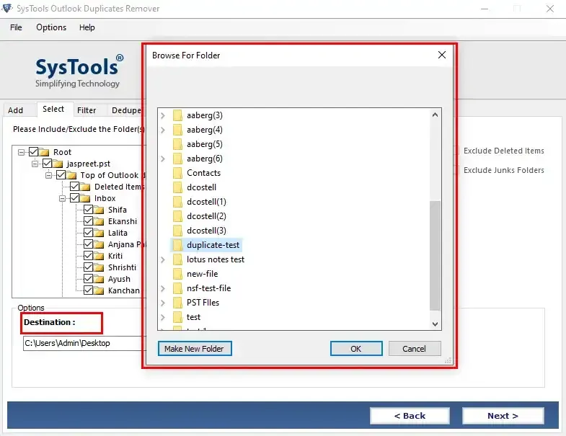Viewport: 566px width, 436px height.
Task: Expand the nsf-test-file folder
Action: click(x=163, y=288)
